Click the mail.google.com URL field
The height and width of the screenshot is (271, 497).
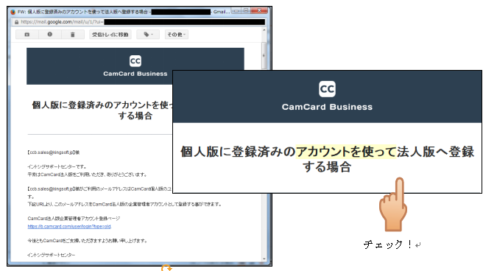(139, 22)
